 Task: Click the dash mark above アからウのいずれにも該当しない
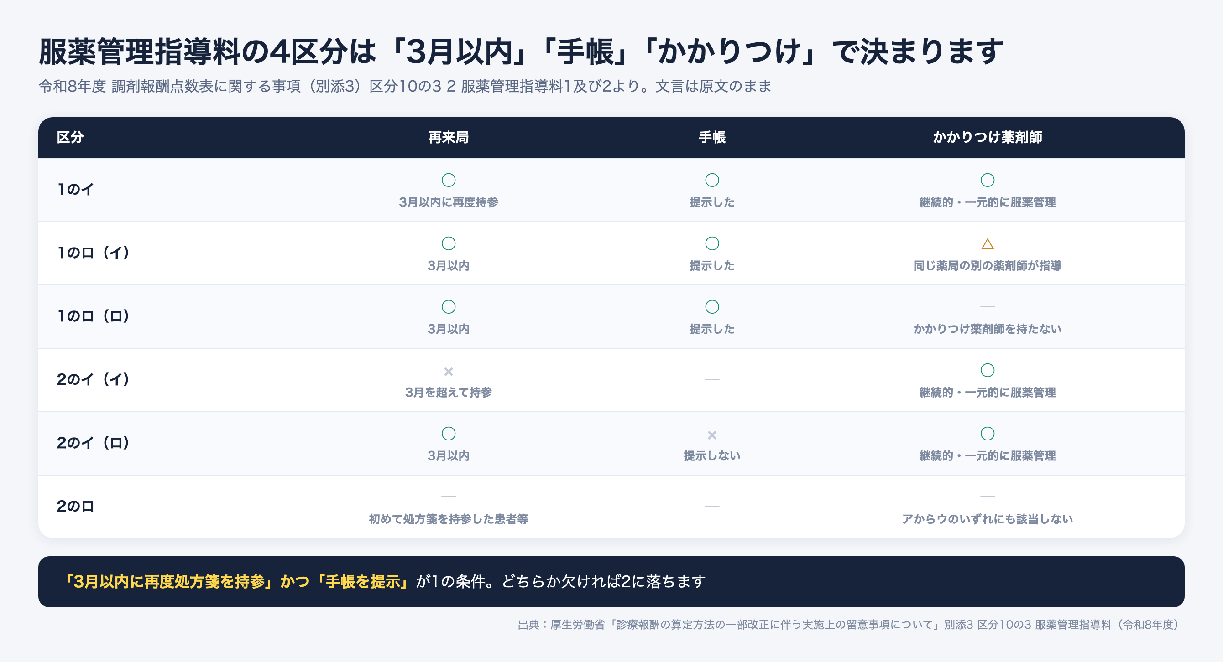987,497
